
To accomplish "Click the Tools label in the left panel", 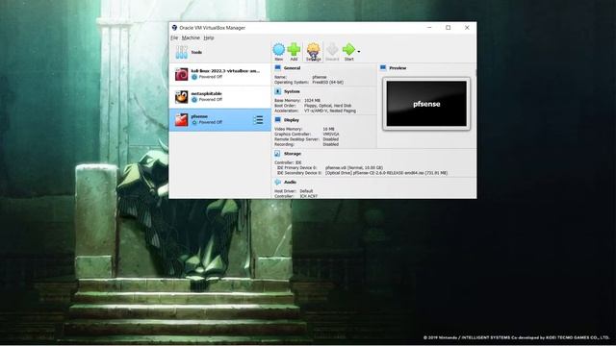I will (196, 52).
